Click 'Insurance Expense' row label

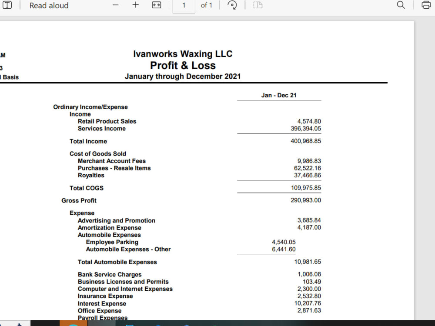click(x=105, y=296)
